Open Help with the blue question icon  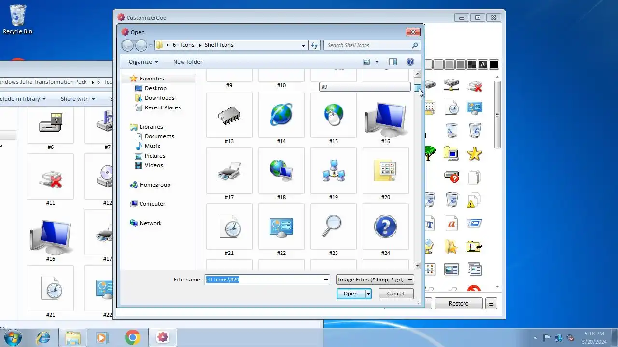[410, 62]
